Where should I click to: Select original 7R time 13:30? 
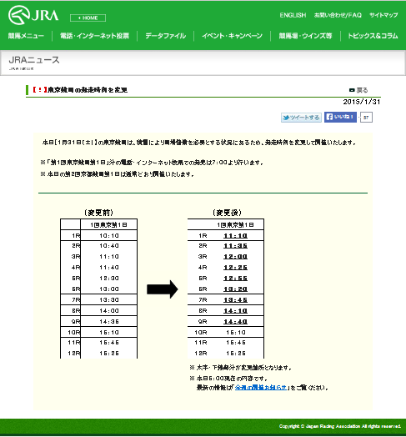109,300
